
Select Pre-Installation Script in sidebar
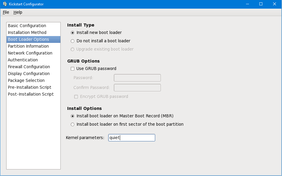(29, 88)
